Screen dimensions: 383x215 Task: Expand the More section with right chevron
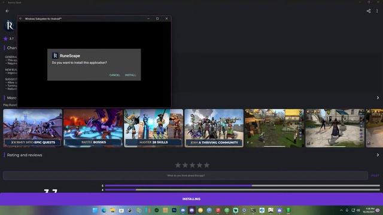coord(378,98)
